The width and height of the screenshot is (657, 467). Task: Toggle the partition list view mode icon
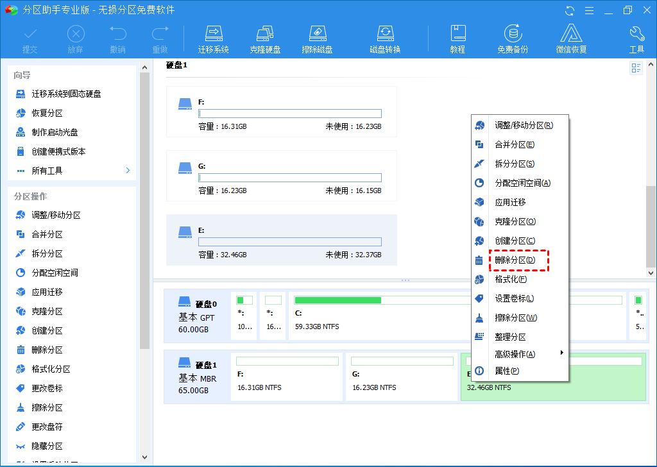pos(636,69)
